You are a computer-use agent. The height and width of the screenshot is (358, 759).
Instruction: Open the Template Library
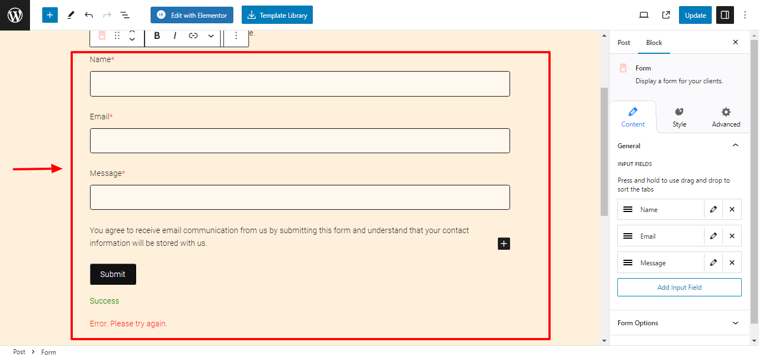tap(277, 15)
